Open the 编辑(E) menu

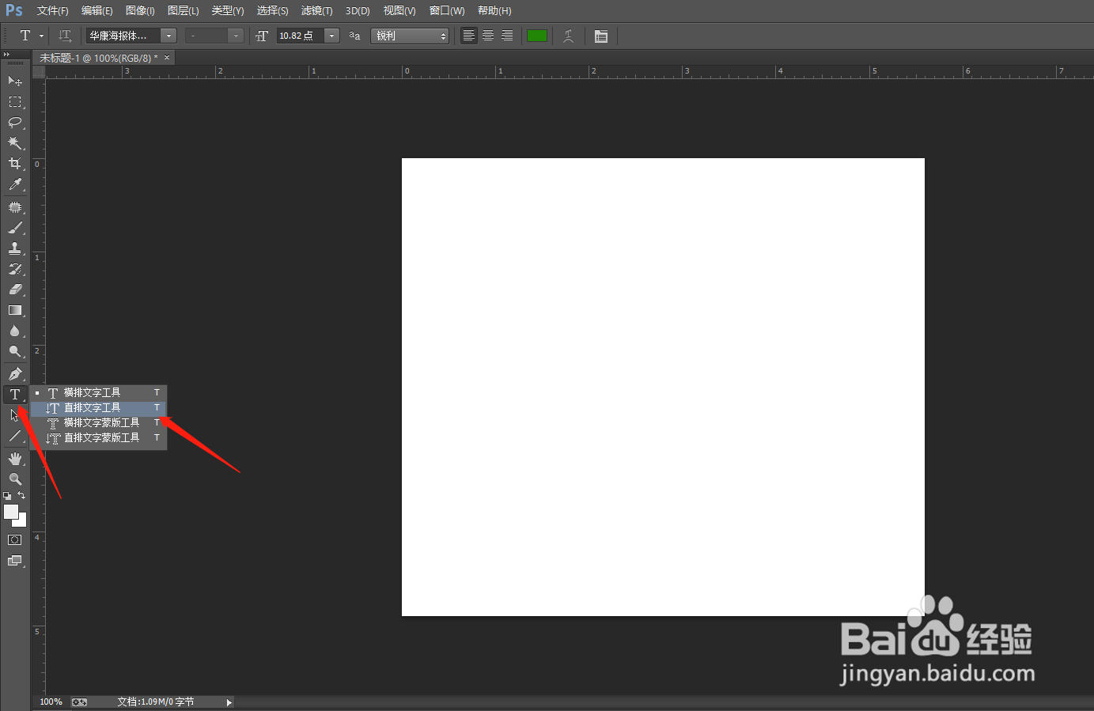[97, 11]
